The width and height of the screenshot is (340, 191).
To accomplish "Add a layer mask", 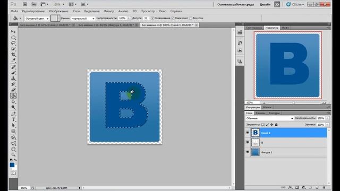I will pyautogui.click(x=297, y=187).
